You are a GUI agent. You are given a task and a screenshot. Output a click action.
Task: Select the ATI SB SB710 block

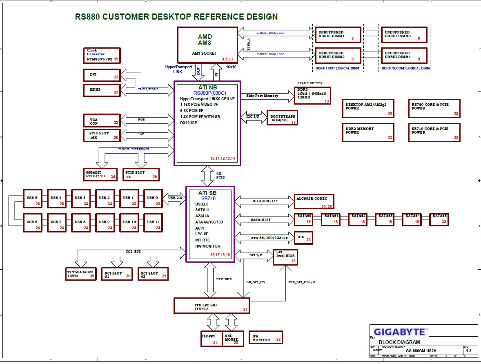coord(210,224)
